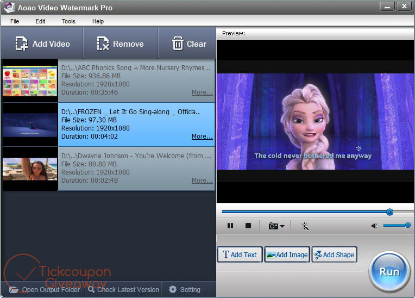The width and height of the screenshot is (415, 298).
Task: Expand the snapshot dropdown arrow
Action: [x=282, y=226]
